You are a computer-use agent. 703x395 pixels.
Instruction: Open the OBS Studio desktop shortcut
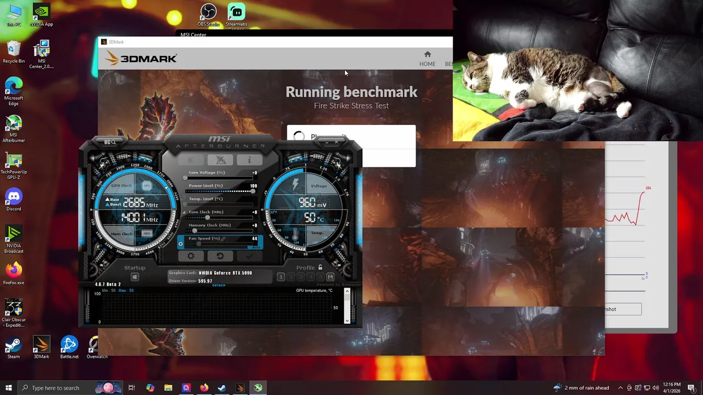coord(208,15)
